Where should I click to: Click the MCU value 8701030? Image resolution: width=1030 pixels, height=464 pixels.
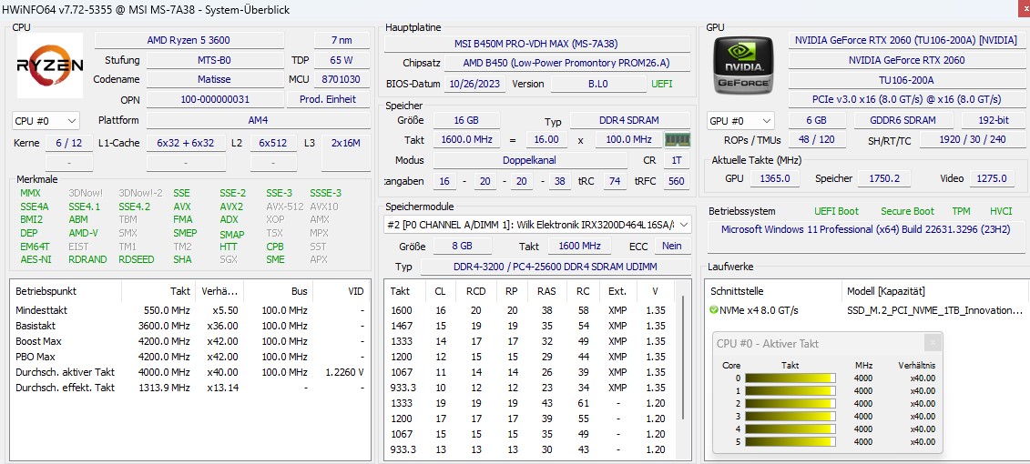coord(342,79)
